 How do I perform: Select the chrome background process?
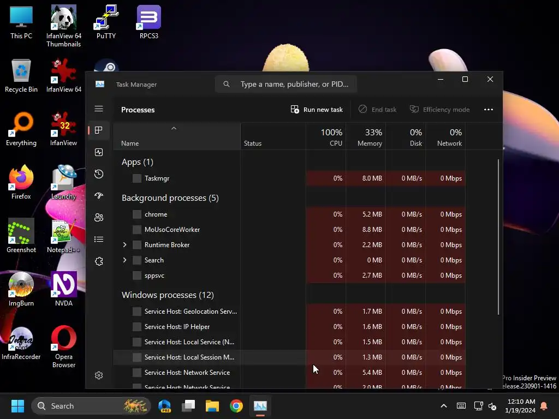click(x=289, y=214)
